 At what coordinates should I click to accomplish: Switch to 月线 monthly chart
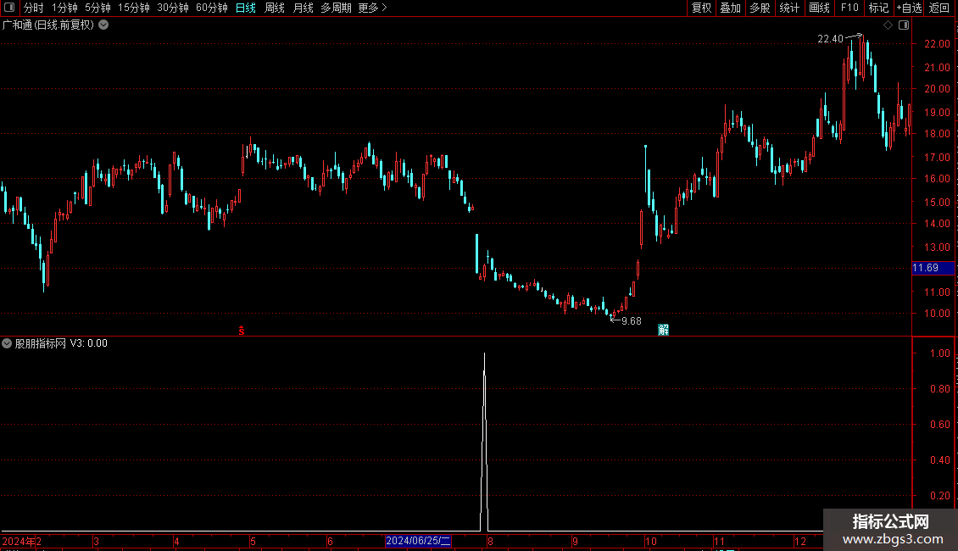pyautogui.click(x=303, y=8)
